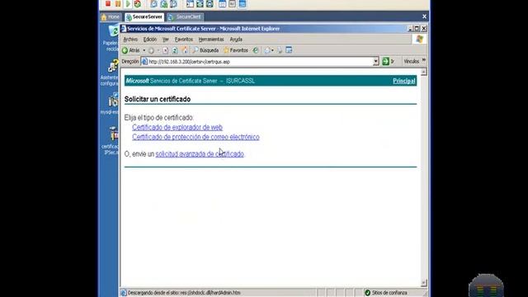Screen dimensions: 528x297
Task: Open the Favoritos toolbar panel
Action: click(x=236, y=50)
